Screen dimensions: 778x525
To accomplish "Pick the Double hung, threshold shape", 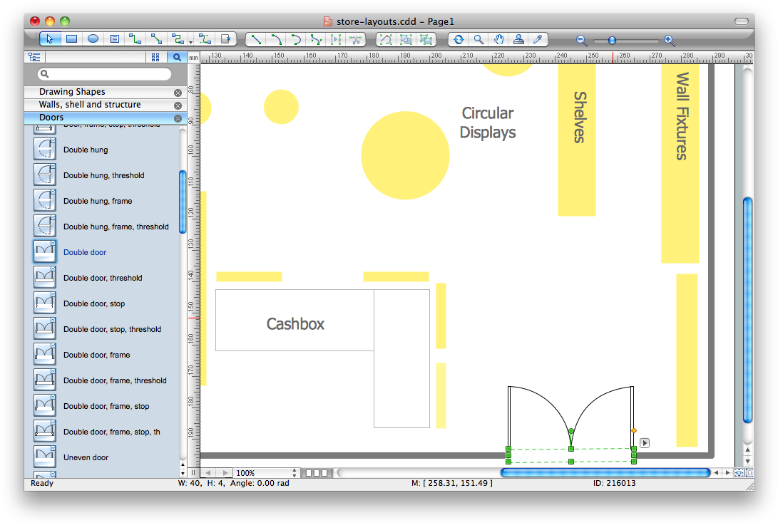I will pos(45,175).
